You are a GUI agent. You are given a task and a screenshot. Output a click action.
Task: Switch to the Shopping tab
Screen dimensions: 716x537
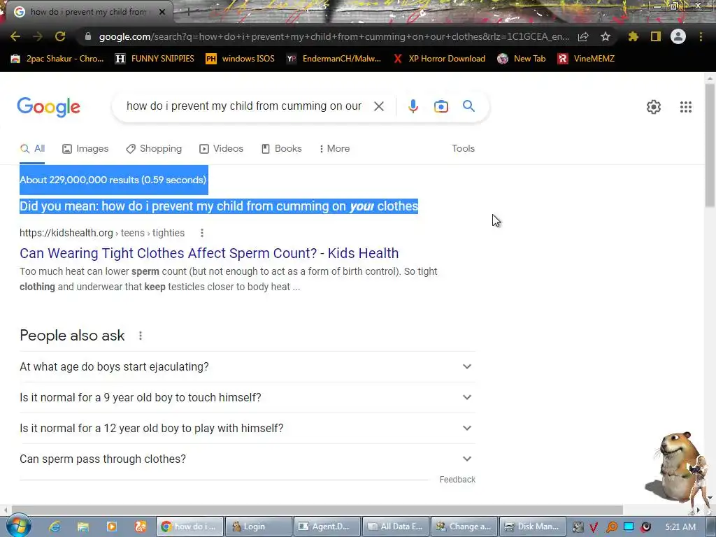click(154, 148)
